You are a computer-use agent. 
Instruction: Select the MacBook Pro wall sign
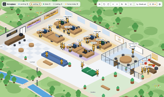34,23
